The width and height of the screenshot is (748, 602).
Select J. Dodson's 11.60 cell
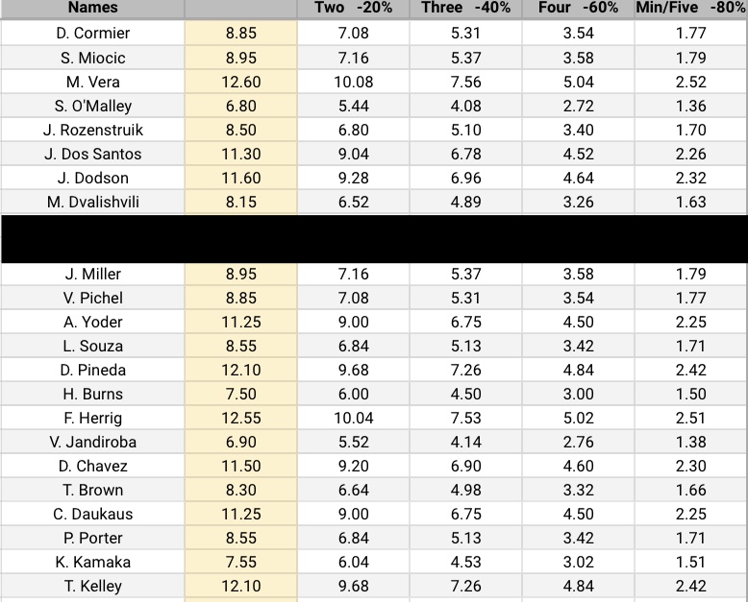point(240,178)
